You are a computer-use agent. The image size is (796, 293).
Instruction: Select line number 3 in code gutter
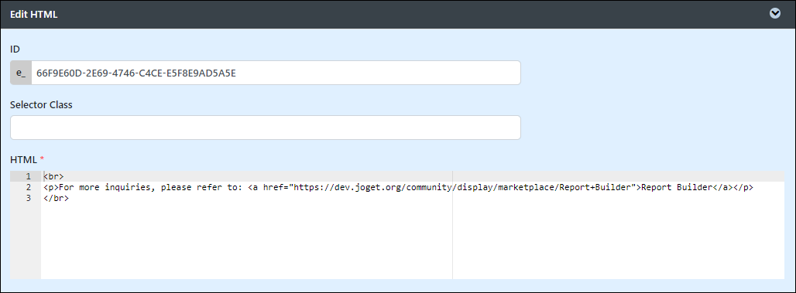tap(29, 198)
